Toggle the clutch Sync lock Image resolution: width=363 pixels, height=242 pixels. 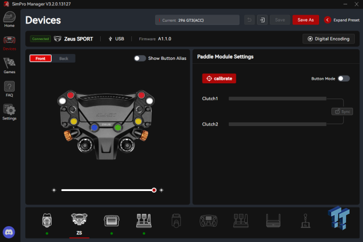click(342, 111)
